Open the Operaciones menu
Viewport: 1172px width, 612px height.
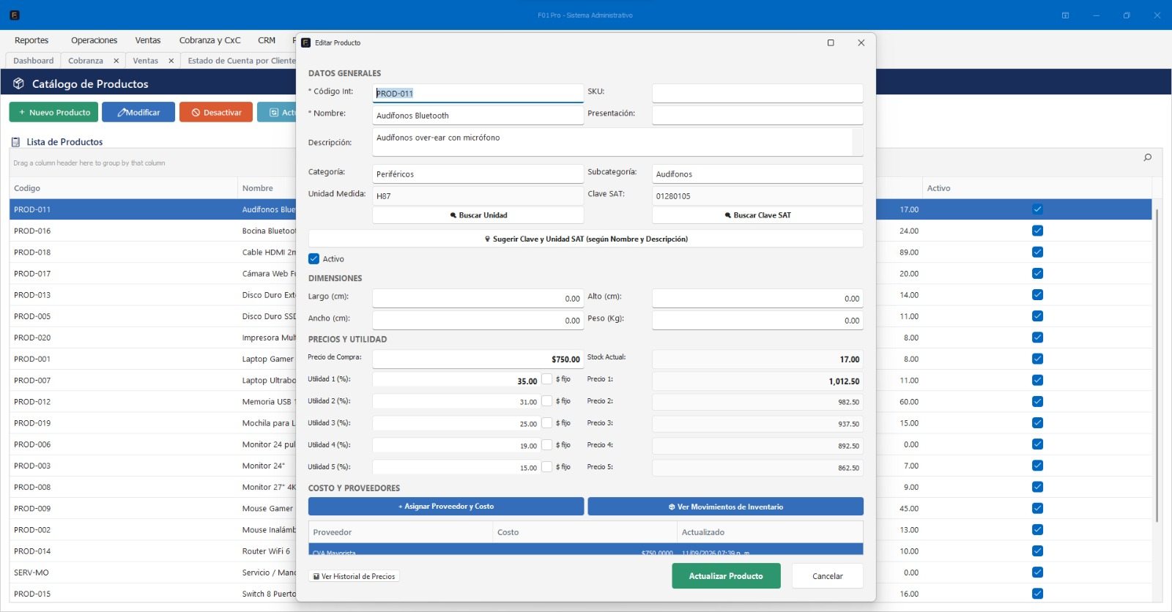(94, 40)
